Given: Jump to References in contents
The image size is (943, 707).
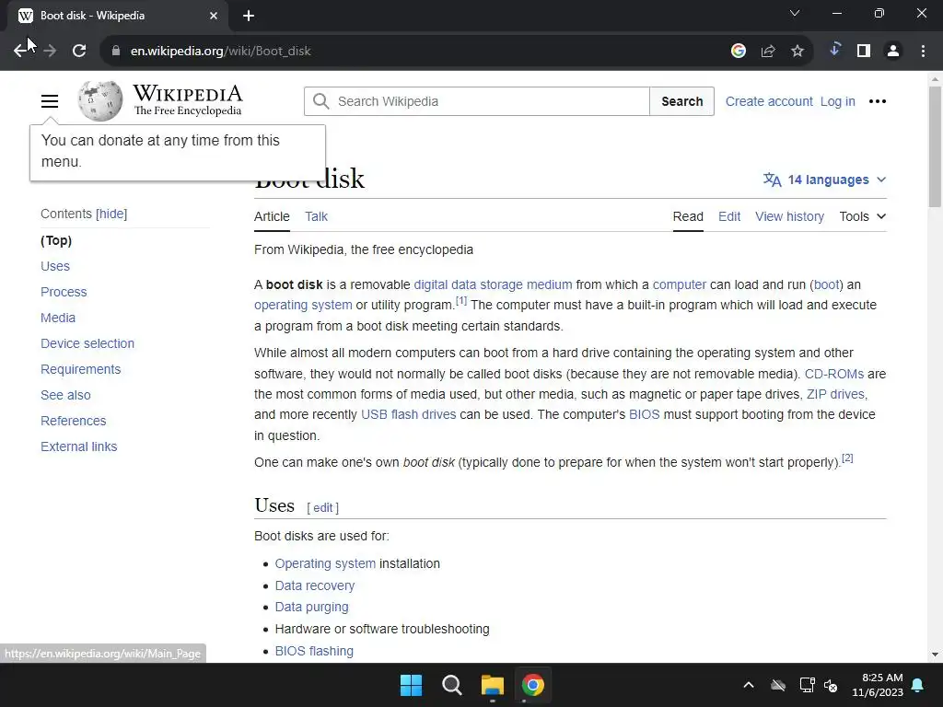Looking at the screenshot, I should (x=74, y=422).
